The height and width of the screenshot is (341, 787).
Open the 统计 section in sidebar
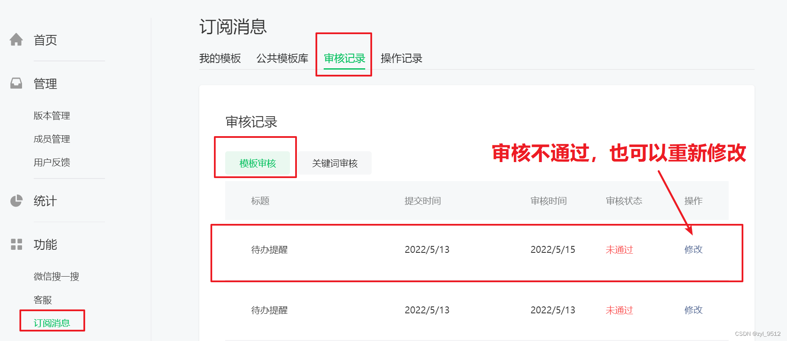pyautogui.click(x=45, y=201)
